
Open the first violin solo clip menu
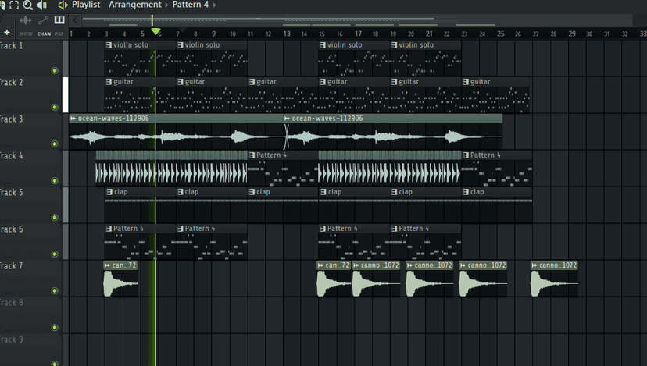pos(109,45)
